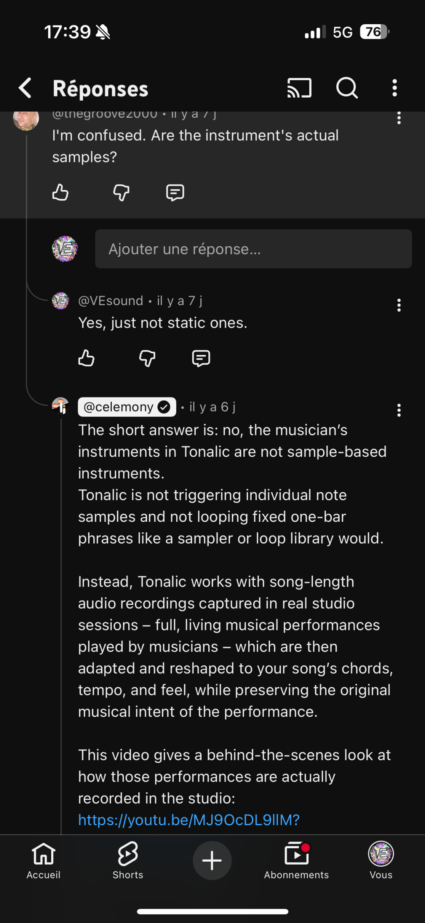The height and width of the screenshot is (923, 425).
Task: Go back from Réponses screen
Action: click(x=25, y=88)
